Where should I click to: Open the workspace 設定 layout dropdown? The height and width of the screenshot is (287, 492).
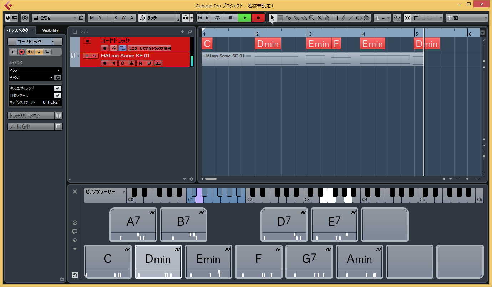pyautogui.click(x=59, y=18)
